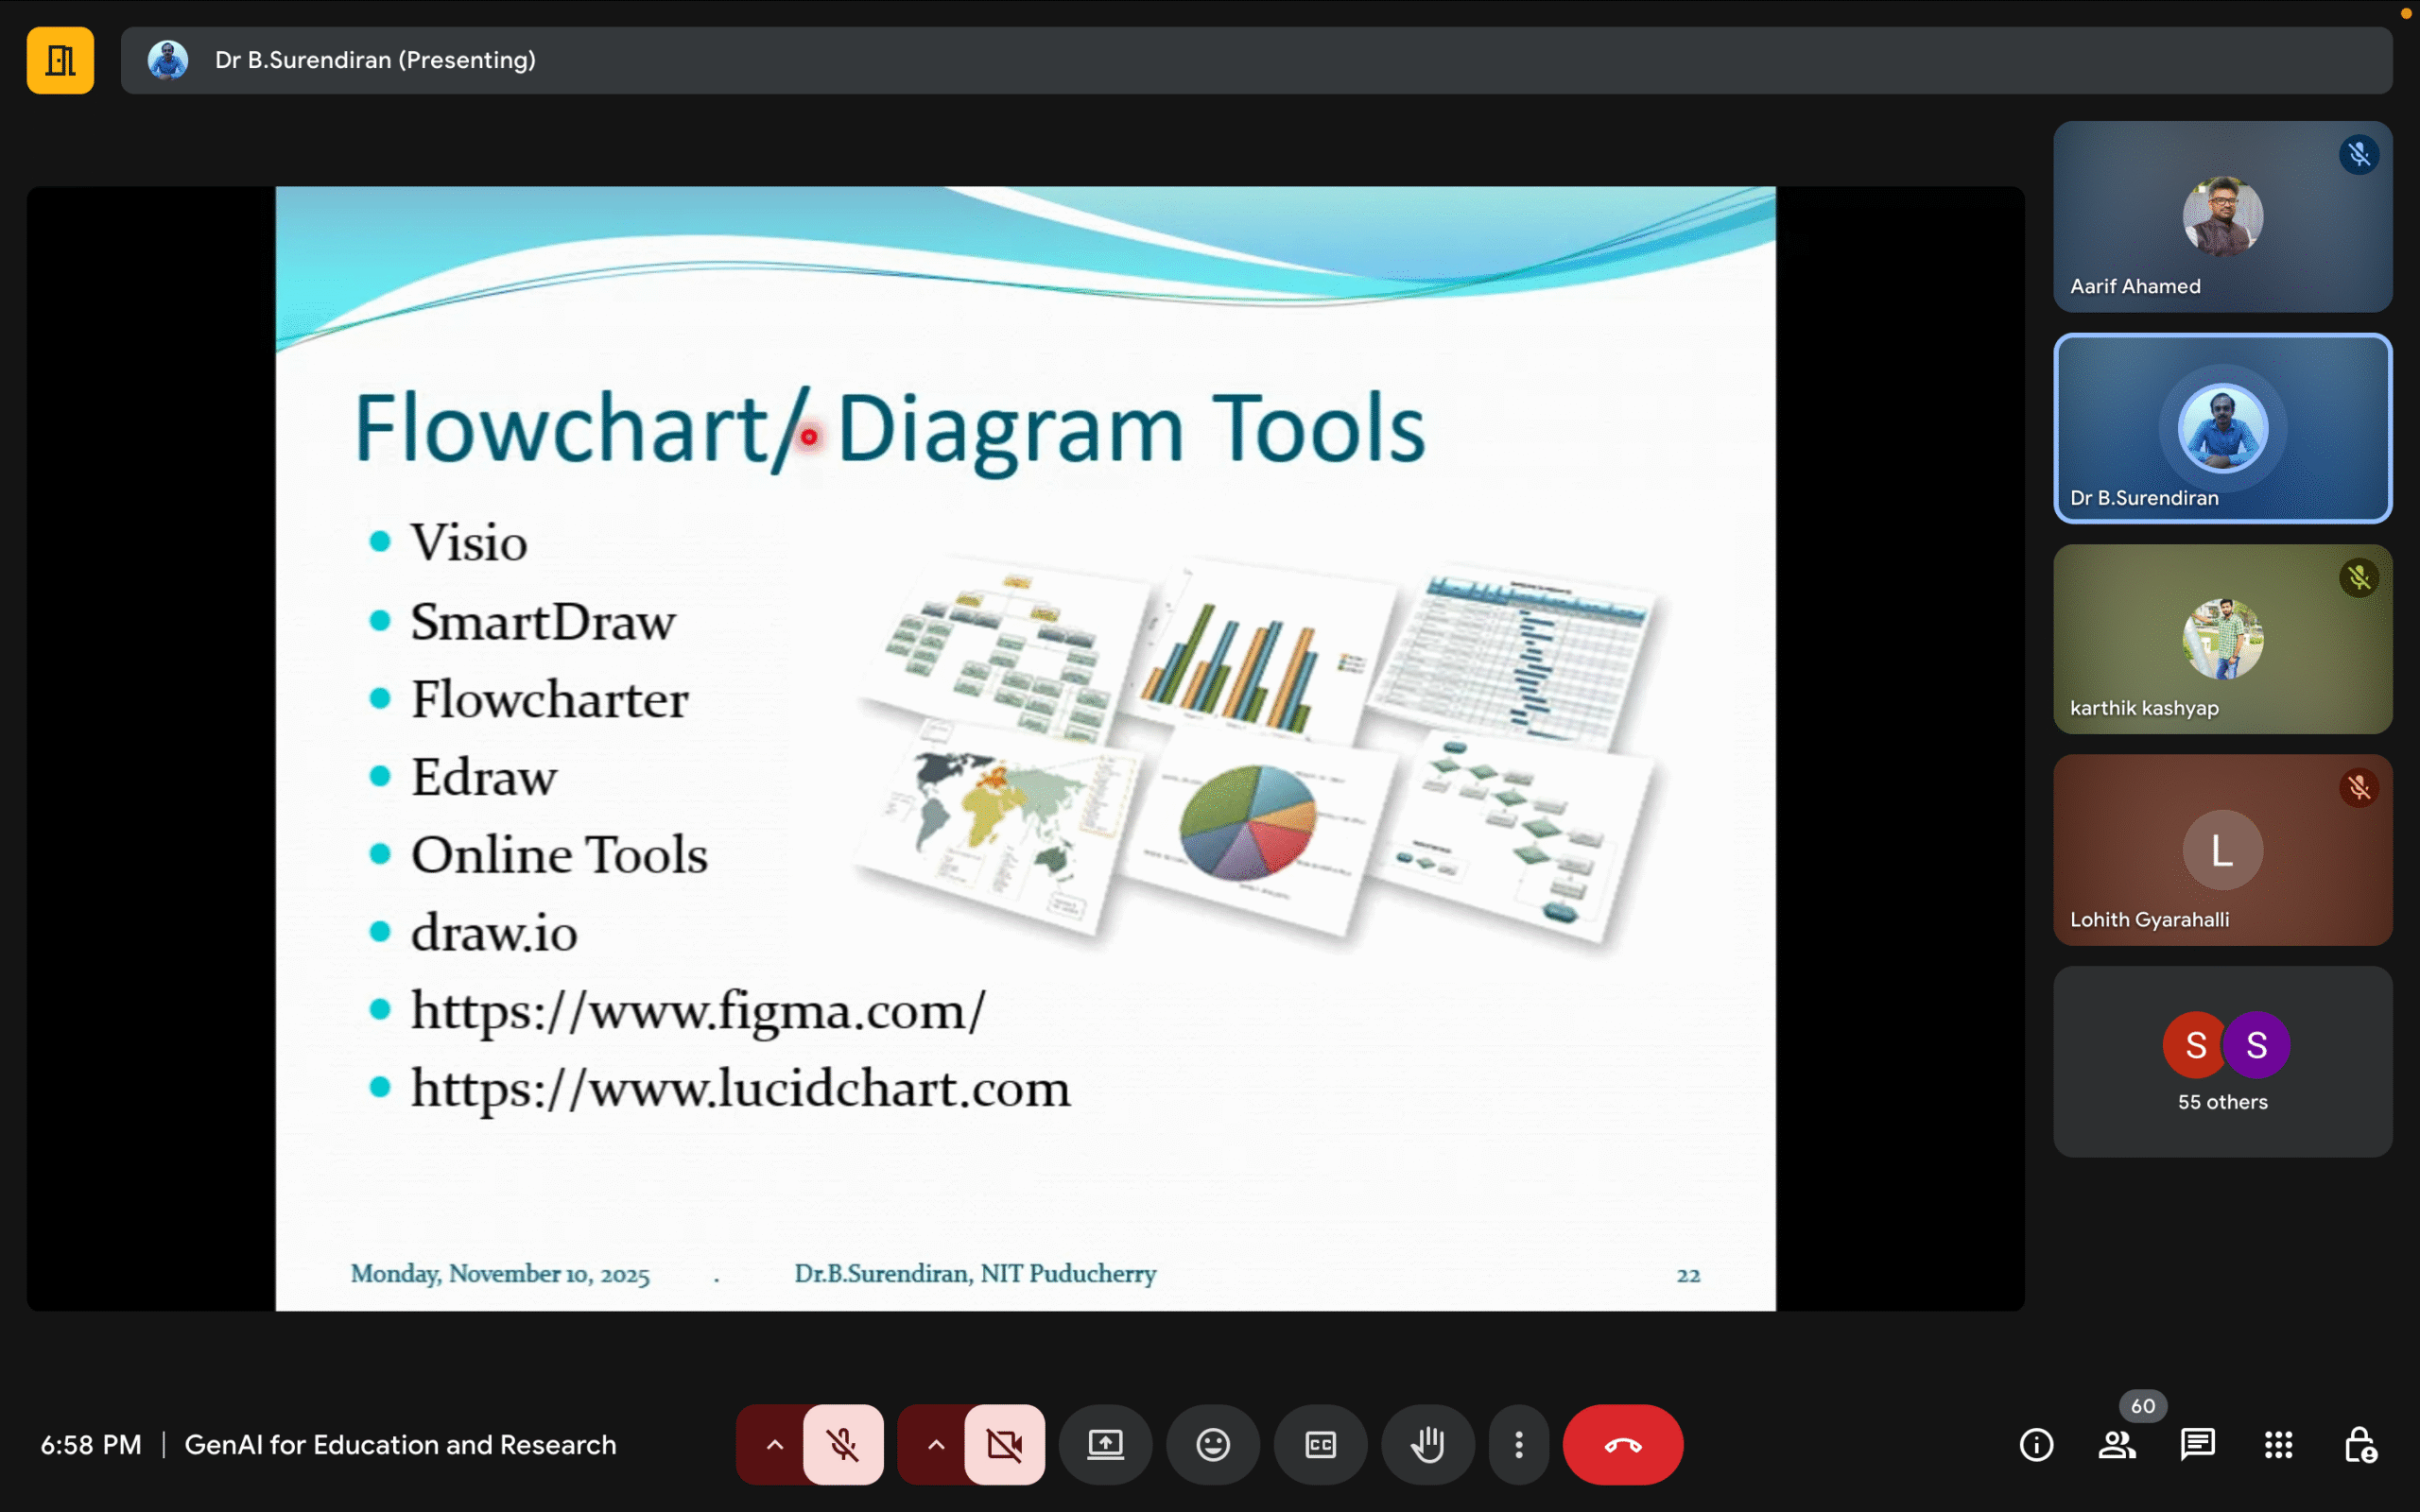This screenshot has width=2420, height=1512.
Task: Click the raise hand icon
Action: click(x=1427, y=1444)
